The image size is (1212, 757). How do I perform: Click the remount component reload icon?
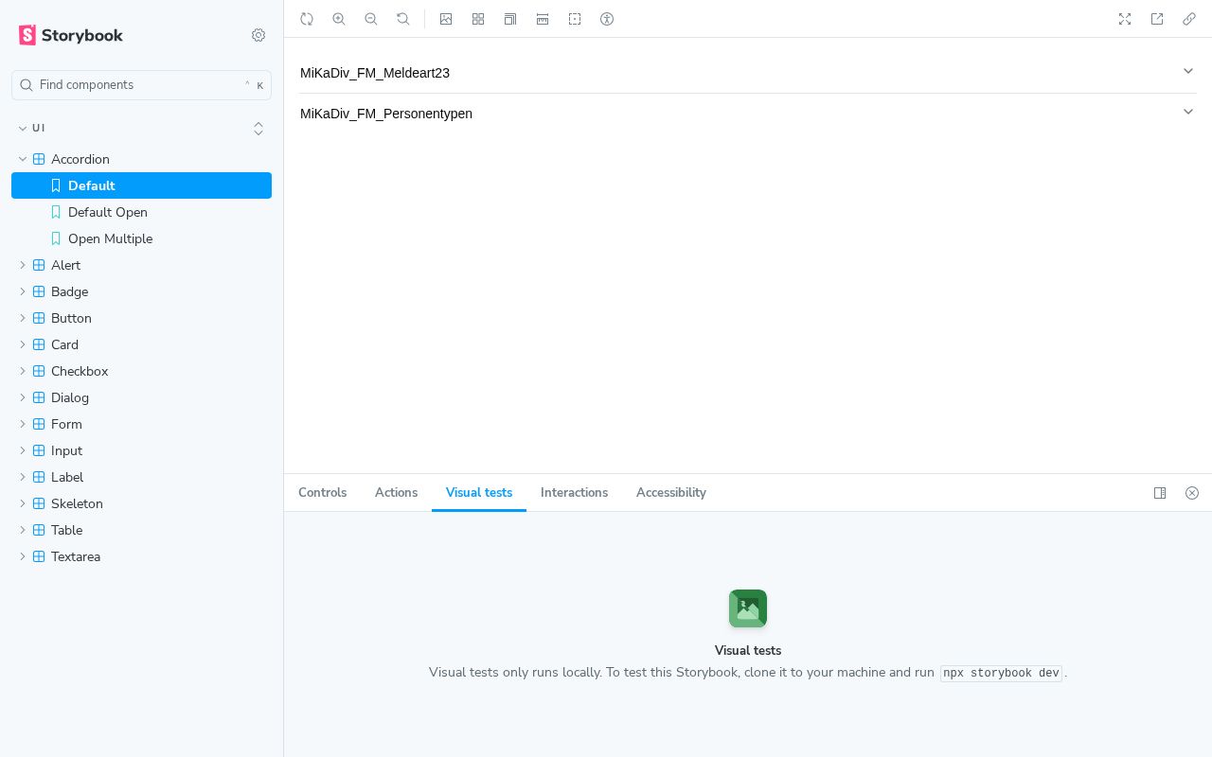click(x=307, y=19)
